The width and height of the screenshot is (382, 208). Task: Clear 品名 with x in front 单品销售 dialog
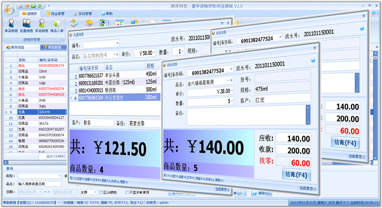[231, 80]
